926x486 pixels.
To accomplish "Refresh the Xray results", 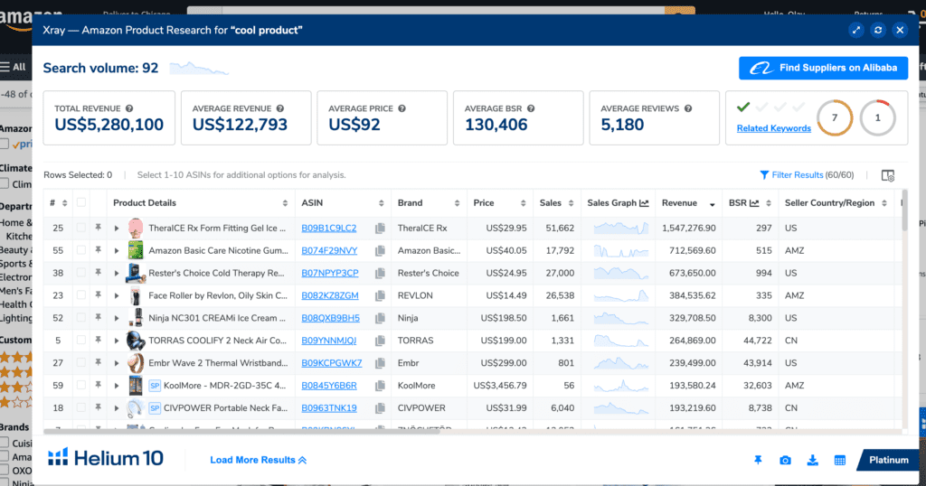I will pyautogui.click(x=878, y=30).
